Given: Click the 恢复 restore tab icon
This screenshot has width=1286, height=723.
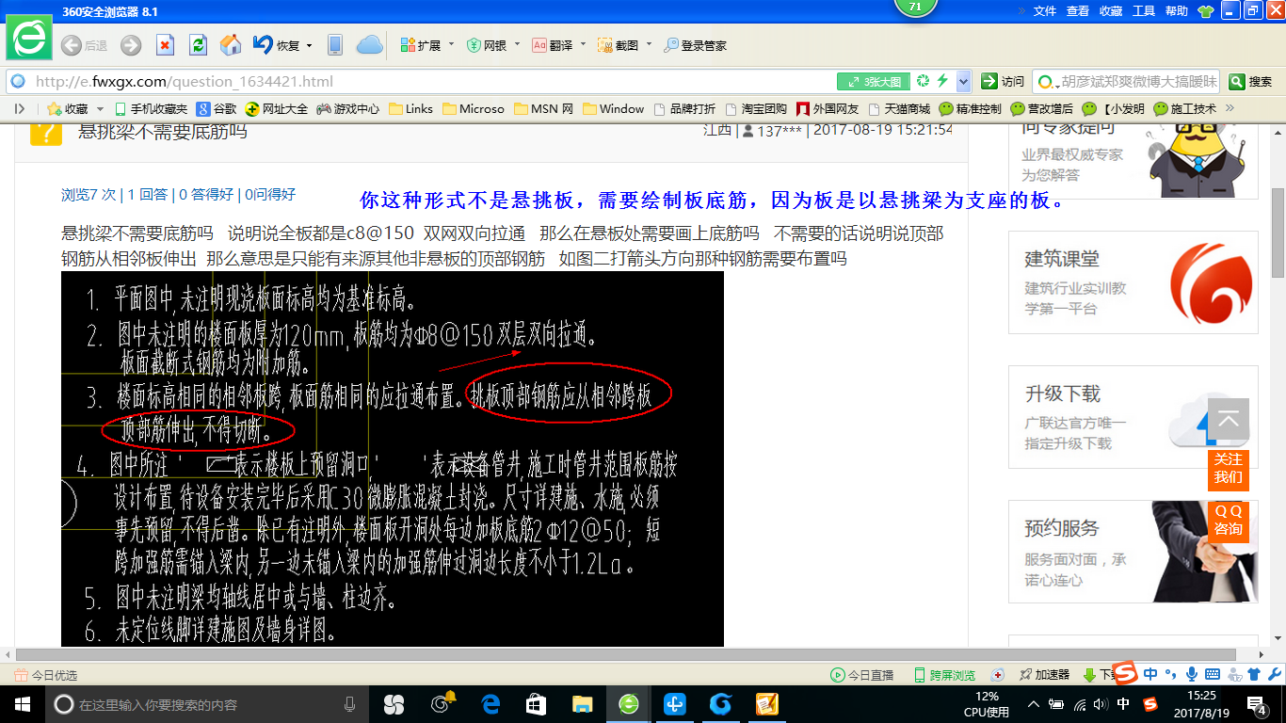Looking at the screenshot, I should point(276,44).
